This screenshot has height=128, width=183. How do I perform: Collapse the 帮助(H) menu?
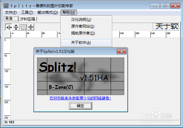69,12
